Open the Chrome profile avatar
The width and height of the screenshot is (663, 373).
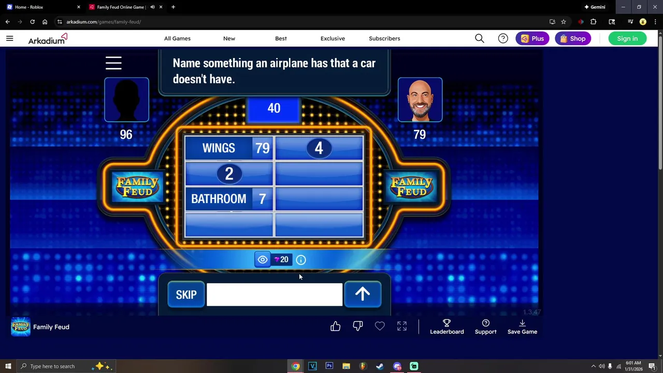[x=643, y=22]
